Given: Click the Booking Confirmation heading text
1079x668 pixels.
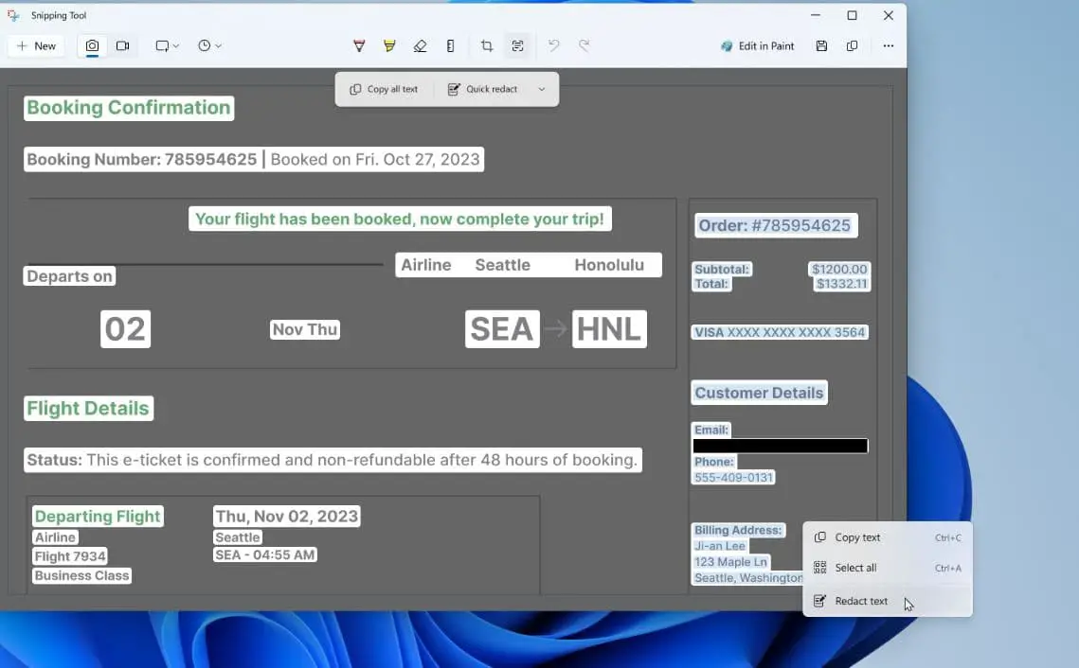Looking at the screenshot, I should click(129, 108).
